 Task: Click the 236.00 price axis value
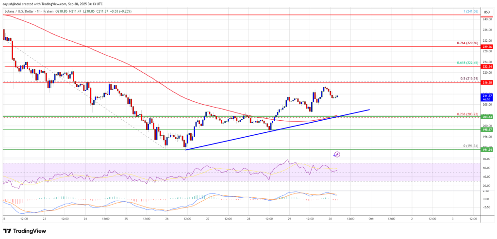click(486, 30)
